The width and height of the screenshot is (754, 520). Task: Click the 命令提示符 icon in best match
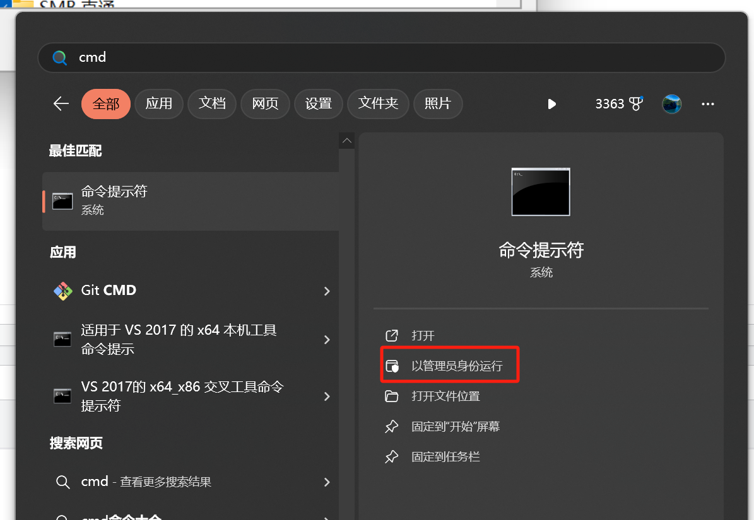tap(62, 201)
